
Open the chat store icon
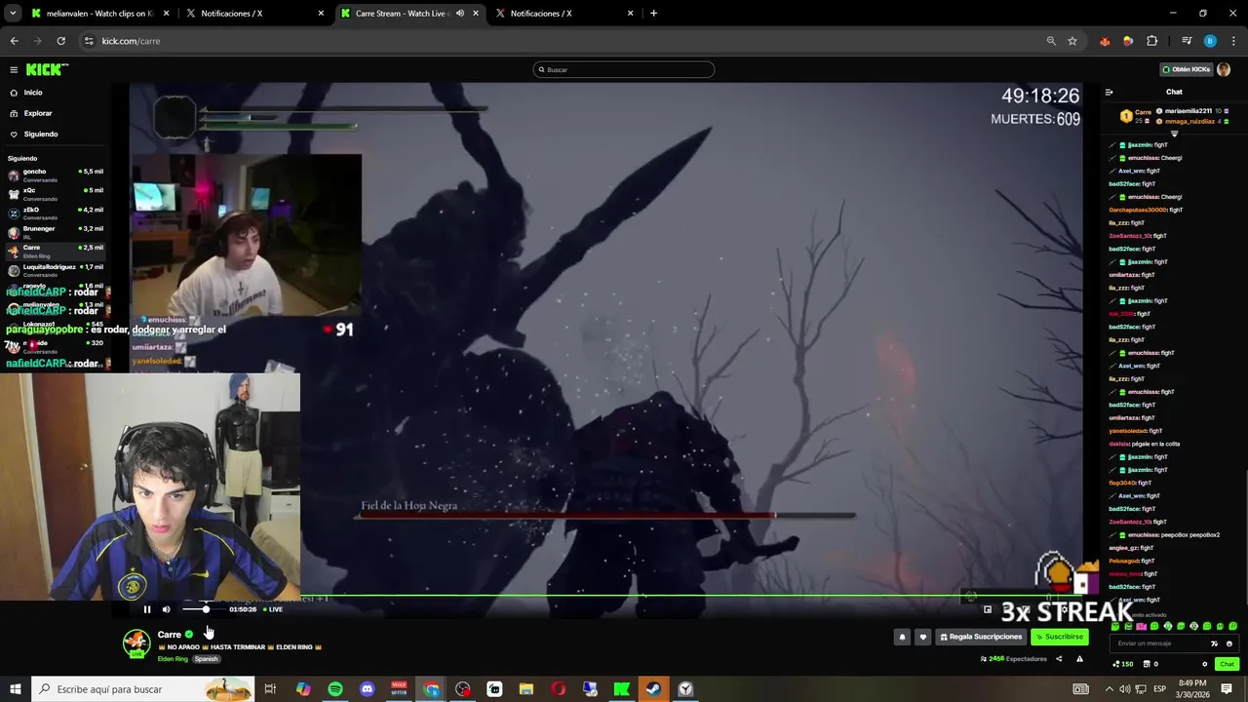point(1149,664)
